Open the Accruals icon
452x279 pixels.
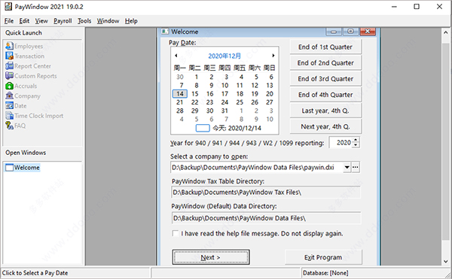tap(10, 86)
